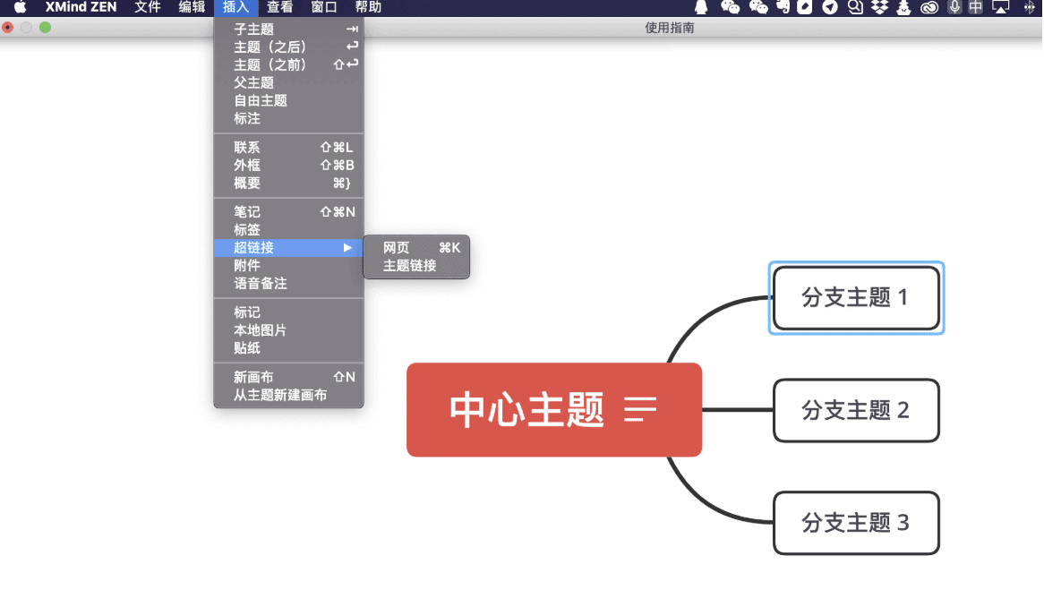Viewport: 1044px width, 607px height.
Task: Select the 分支主题 2 topic node
Action: pos(855,411)
